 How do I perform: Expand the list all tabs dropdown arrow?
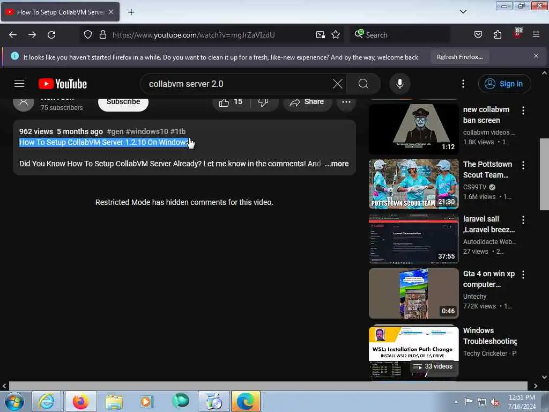pos(463,12)
